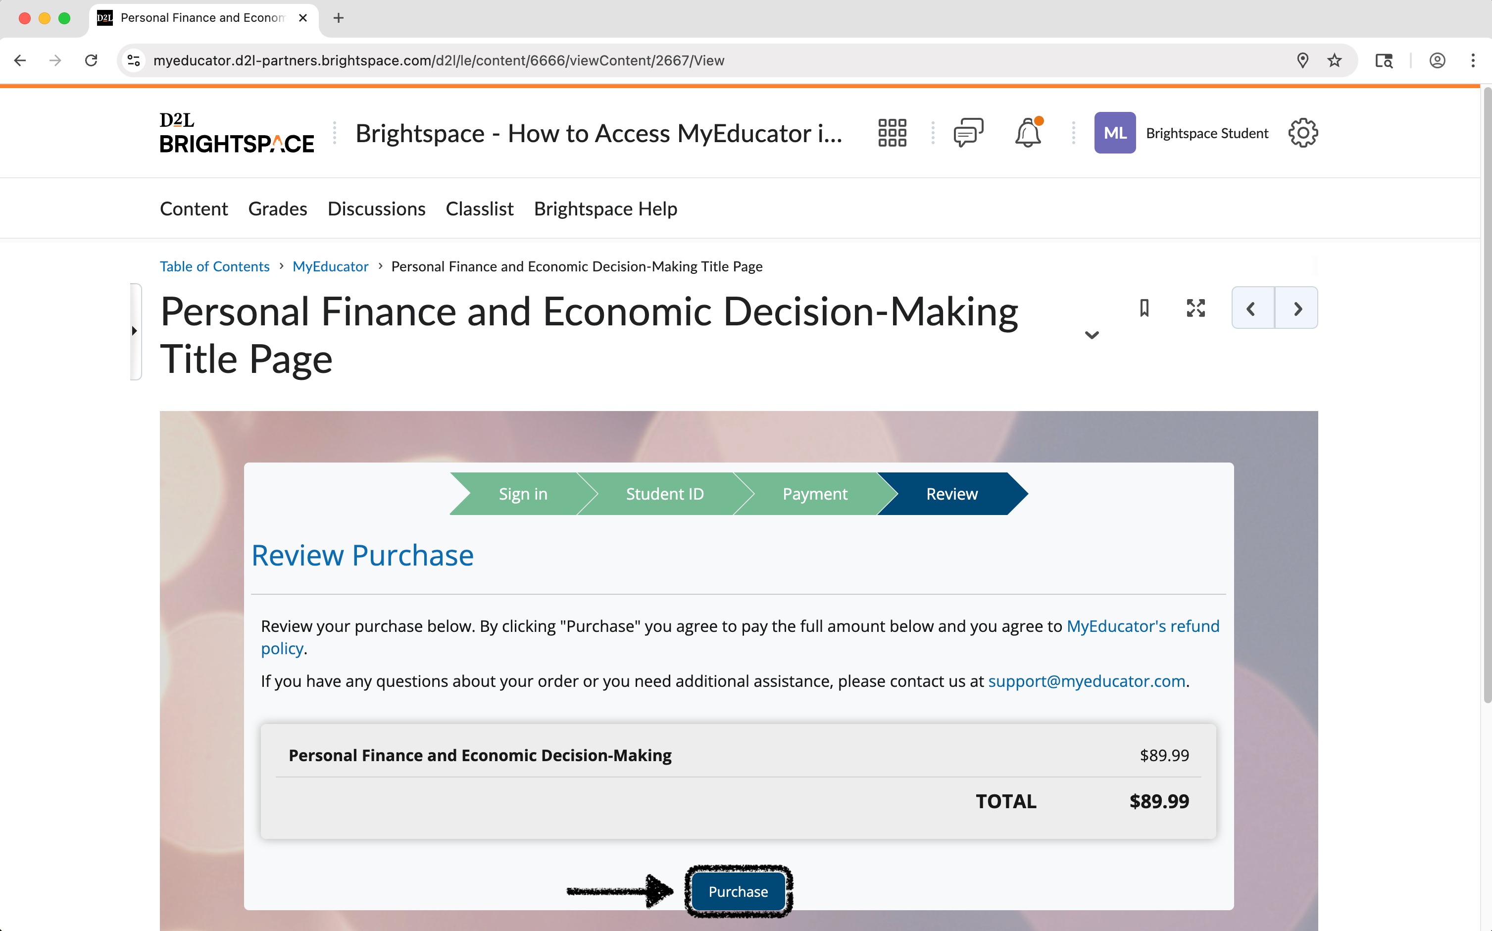1492x931 pixels.
Task: Open the course selector waffle icon
Action: [892, 133]
